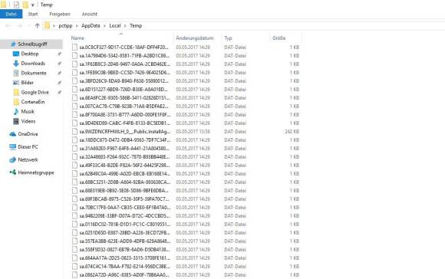Click the Dieser PC computer icon
Screen dimensions: 445x279
(x=13, y=146)
